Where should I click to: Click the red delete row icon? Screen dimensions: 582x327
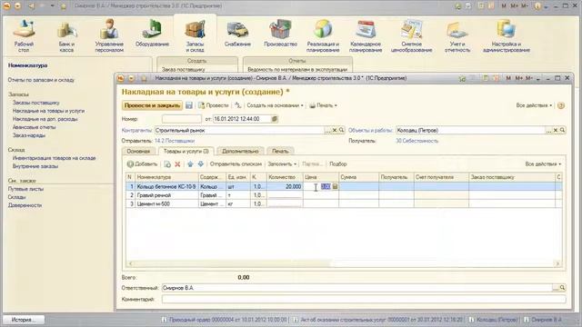(x=177, y=163)
